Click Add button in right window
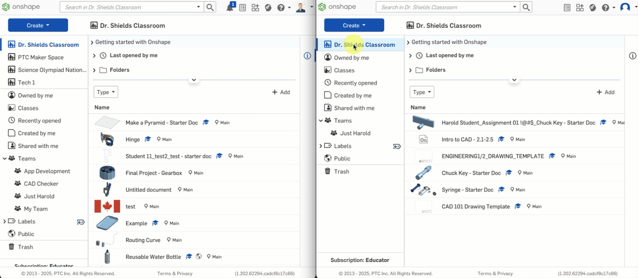The image size is (638, 278). [x=606, y=92]
